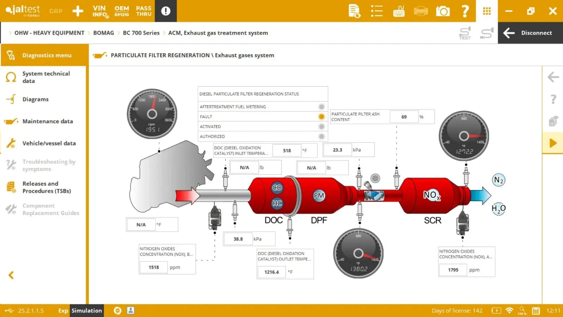Click the engine RPM gauge
The height and width of the screenshot is (317, 563).
[152, 114]
